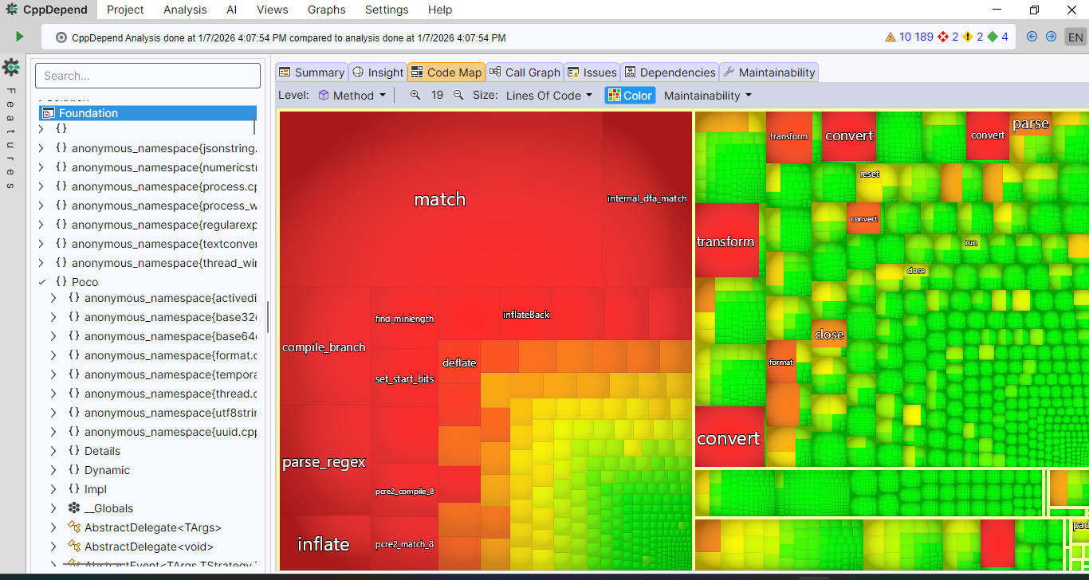The height and width of the screenshot is (580, 1089).
Task: Click the orange warning triangle issues icon
Action: click(890, 37)
